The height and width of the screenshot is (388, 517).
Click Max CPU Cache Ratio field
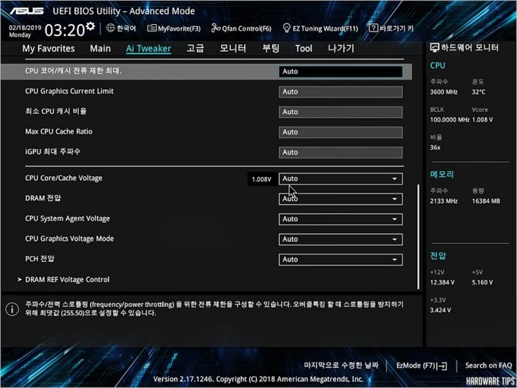click(x=341, y=132)
